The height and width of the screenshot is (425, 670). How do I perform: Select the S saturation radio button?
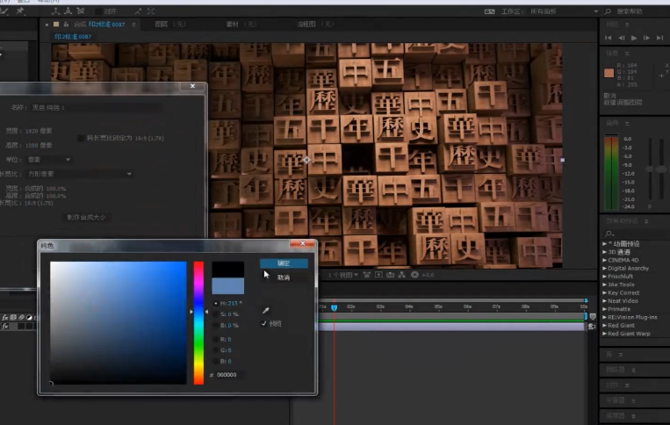[217, 313]
